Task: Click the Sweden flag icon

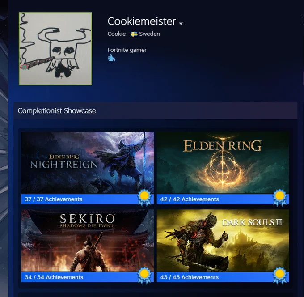Action: click(x=134, y=34)
